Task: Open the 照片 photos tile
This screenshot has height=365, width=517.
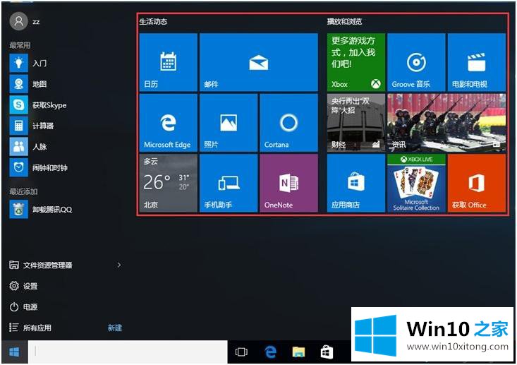Action: point(229,123)
